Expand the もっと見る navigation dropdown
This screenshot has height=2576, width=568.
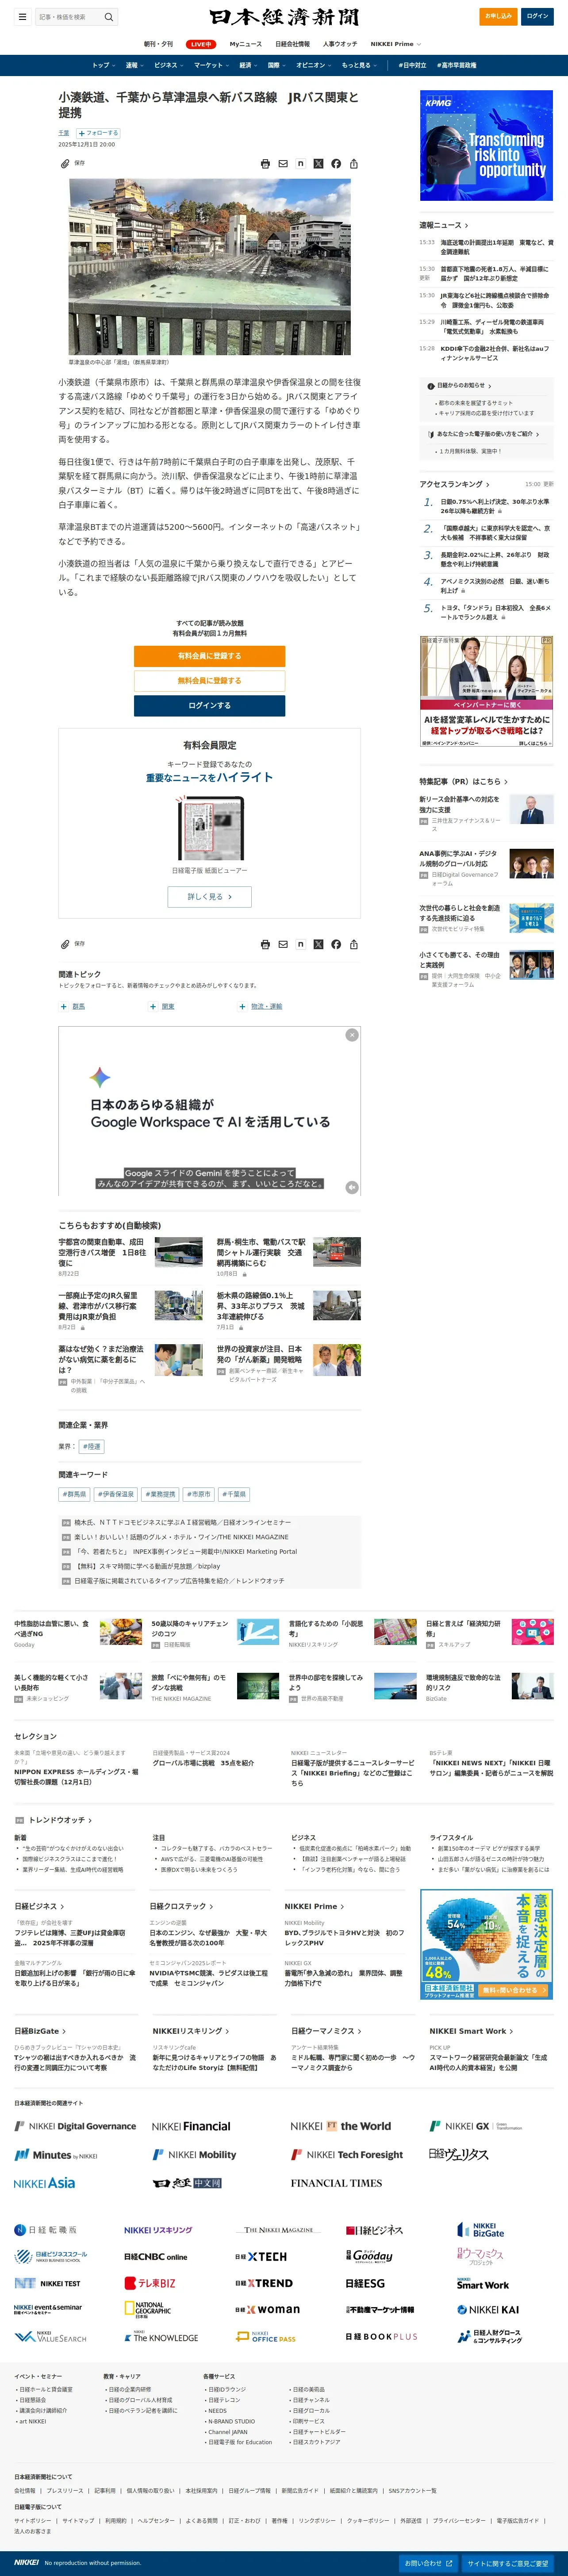click(359, 65)
